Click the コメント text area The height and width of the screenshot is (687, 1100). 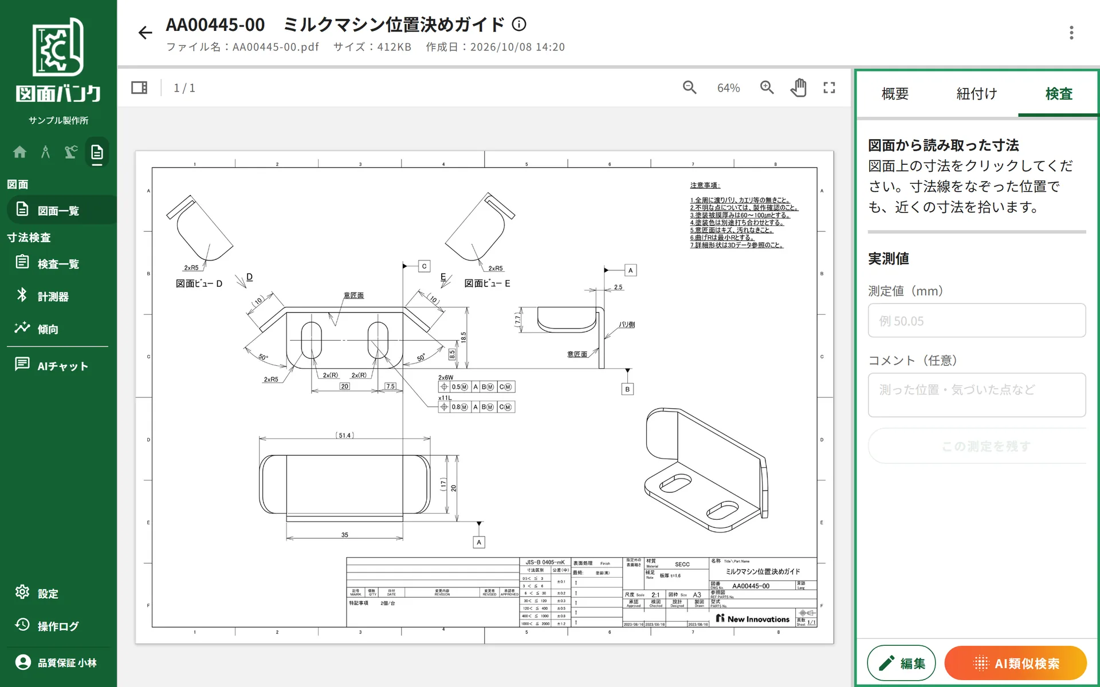coord(977,395)
